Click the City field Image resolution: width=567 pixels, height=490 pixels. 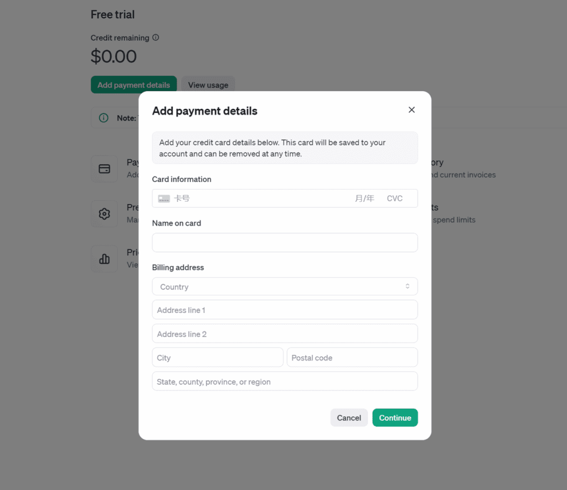coord(218,357)
